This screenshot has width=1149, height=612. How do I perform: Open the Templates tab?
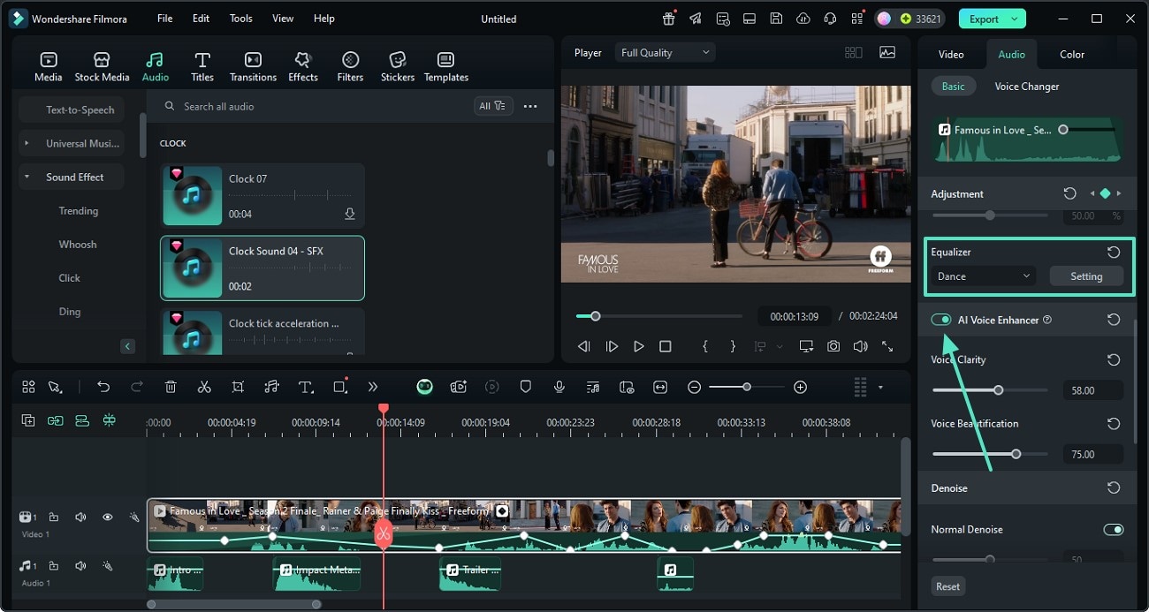click(x=446, y=66)
